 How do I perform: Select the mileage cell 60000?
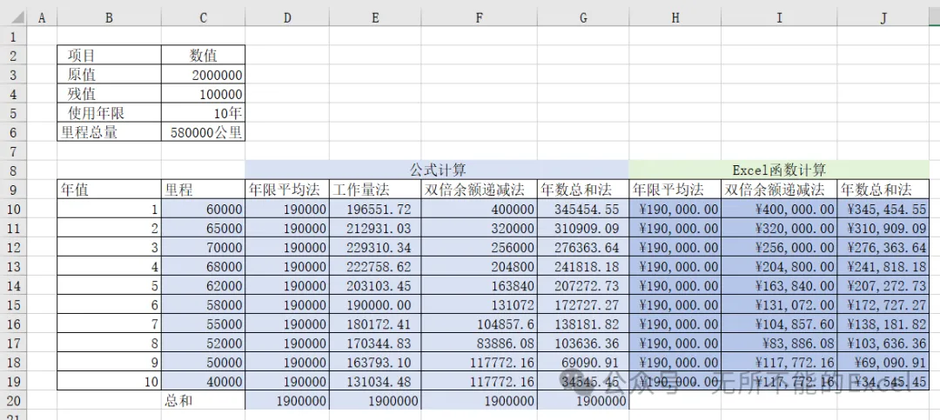pos(203,209)
